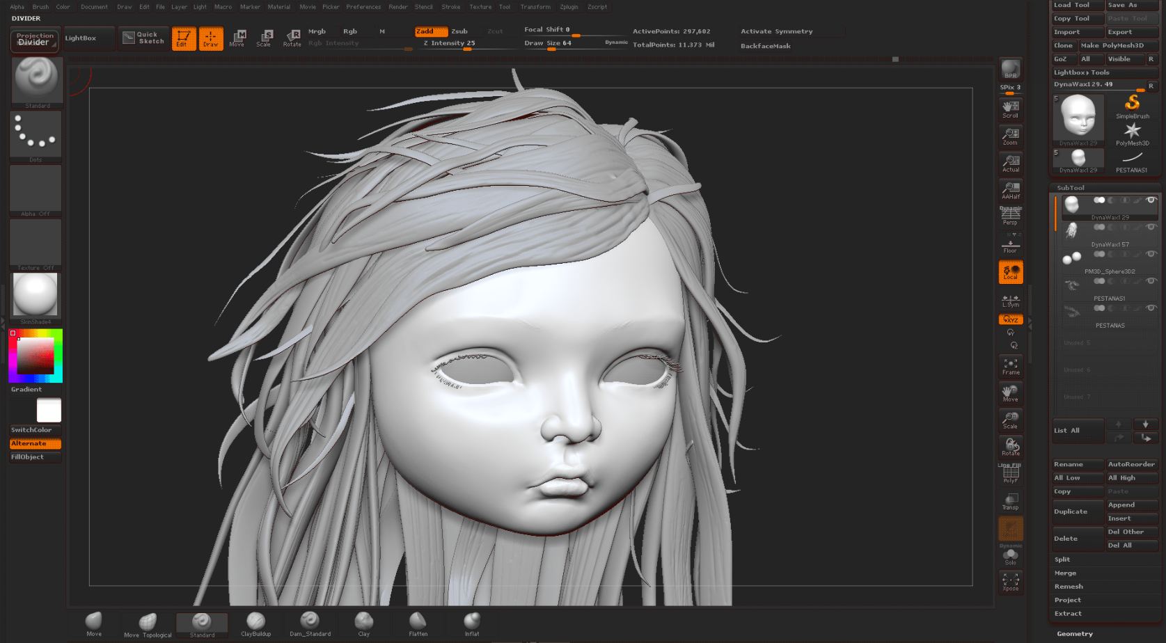This screenshot has width=1166, height=643.
Task: Click Activate Symmetry button
Action: (x=791, y=31)
